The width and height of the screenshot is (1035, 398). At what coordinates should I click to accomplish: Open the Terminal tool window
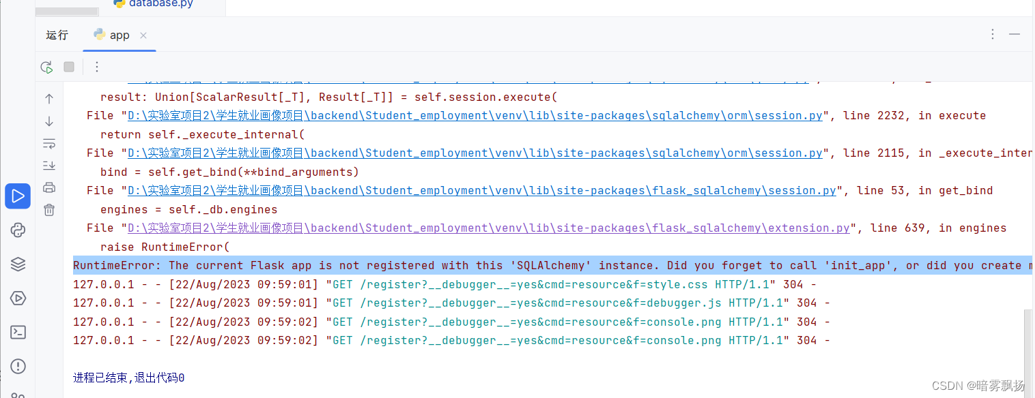18,332
